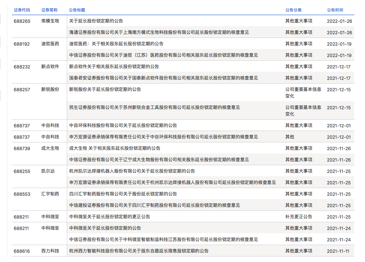
Task: Open 中自环保科技股份有限公司关于延长股份锁定期的公告
Action: [x=123, y=125]
